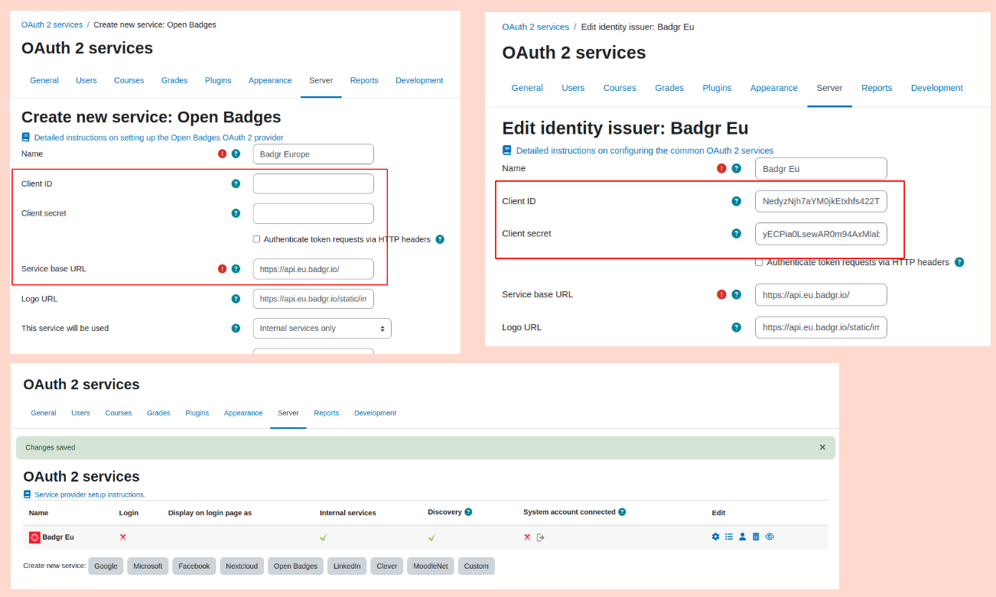This screenshot has height=597, width=996.
Task: Focus empty Client secret field in Create form
Action: tap(314, 213)
